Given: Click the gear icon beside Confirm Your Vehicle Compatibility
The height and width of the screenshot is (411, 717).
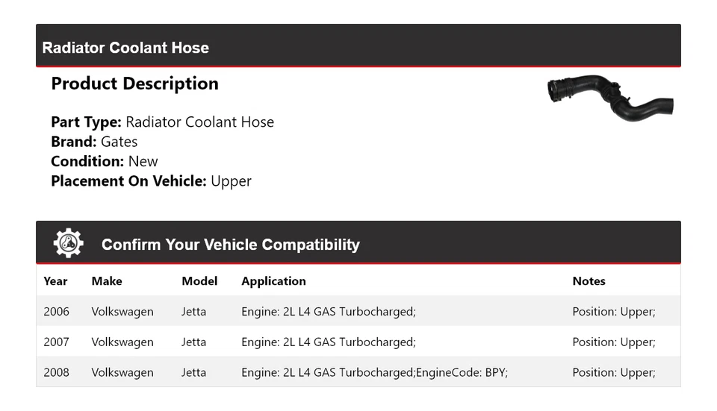Looking at the screenshot, I should pos(68,244).
